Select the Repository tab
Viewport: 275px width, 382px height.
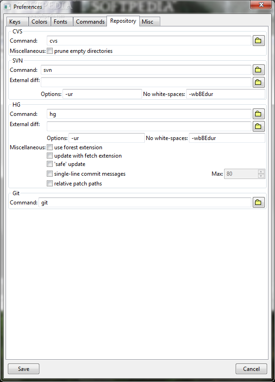123,21
